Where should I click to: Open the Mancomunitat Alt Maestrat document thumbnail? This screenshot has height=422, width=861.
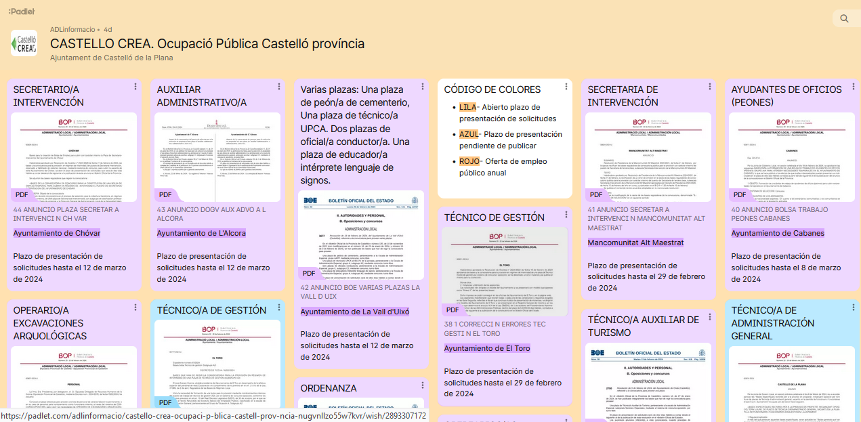click(648, 157)
